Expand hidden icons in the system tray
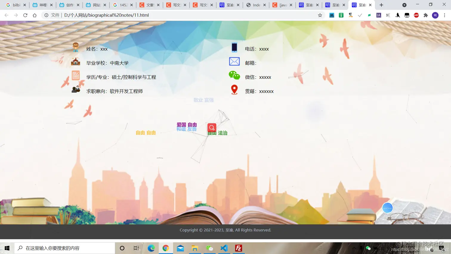Viewport: 451px width, 254px height. coord(354,248)
